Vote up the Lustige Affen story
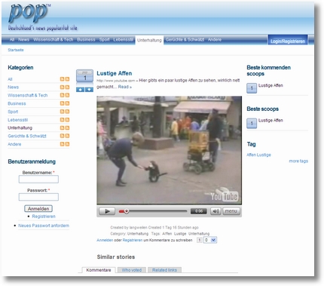Viewport: 324px width, 286px height. (80, 90)
